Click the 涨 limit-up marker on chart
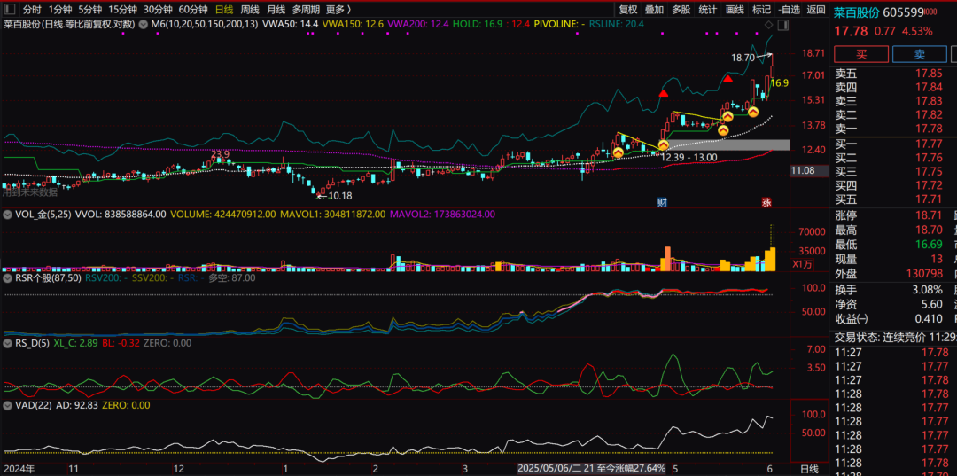Viewport: 957px width, 476px height. click(766, 202)
